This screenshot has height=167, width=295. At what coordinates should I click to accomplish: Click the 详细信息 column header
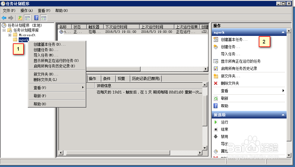(148, 86)
